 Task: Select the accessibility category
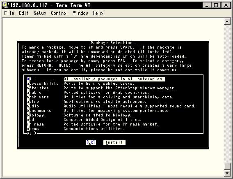pyautogui.click(x=43, y=84)
